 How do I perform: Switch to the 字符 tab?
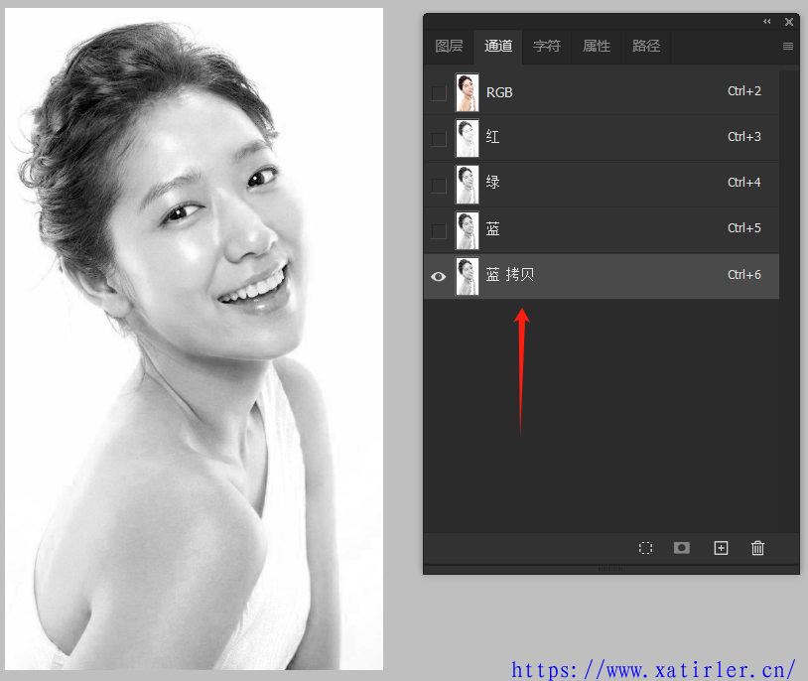coord(547,46)
